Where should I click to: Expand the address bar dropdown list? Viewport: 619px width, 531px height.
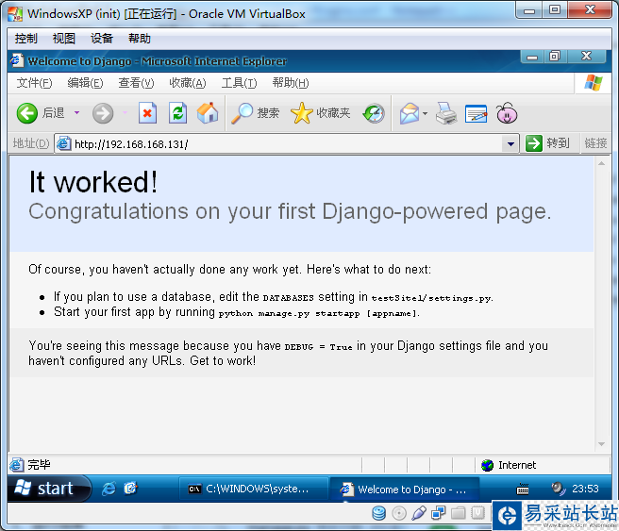click(x=510, y=143)
